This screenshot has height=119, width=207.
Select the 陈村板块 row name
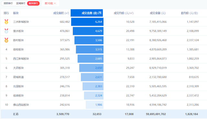18,40
